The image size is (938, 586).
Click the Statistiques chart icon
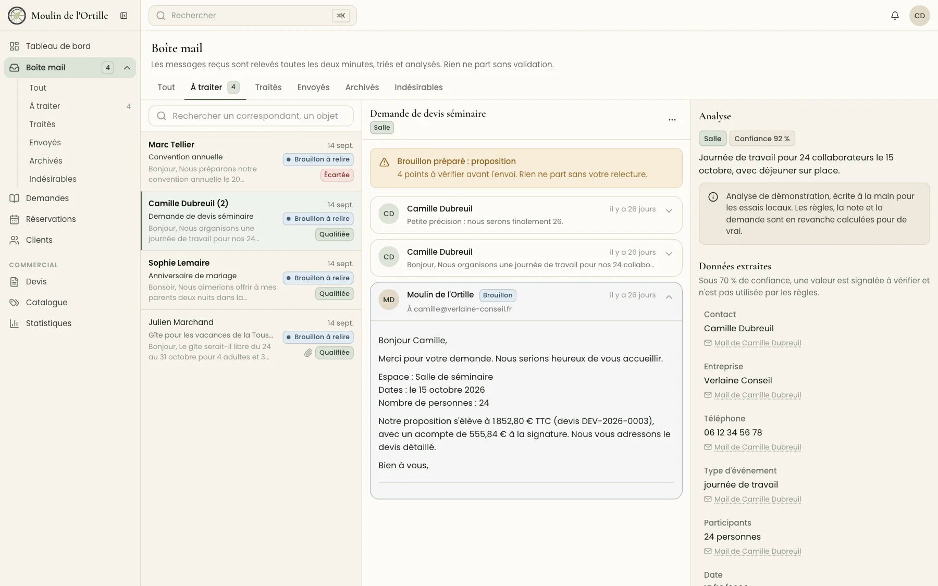[x=15, y=323]
